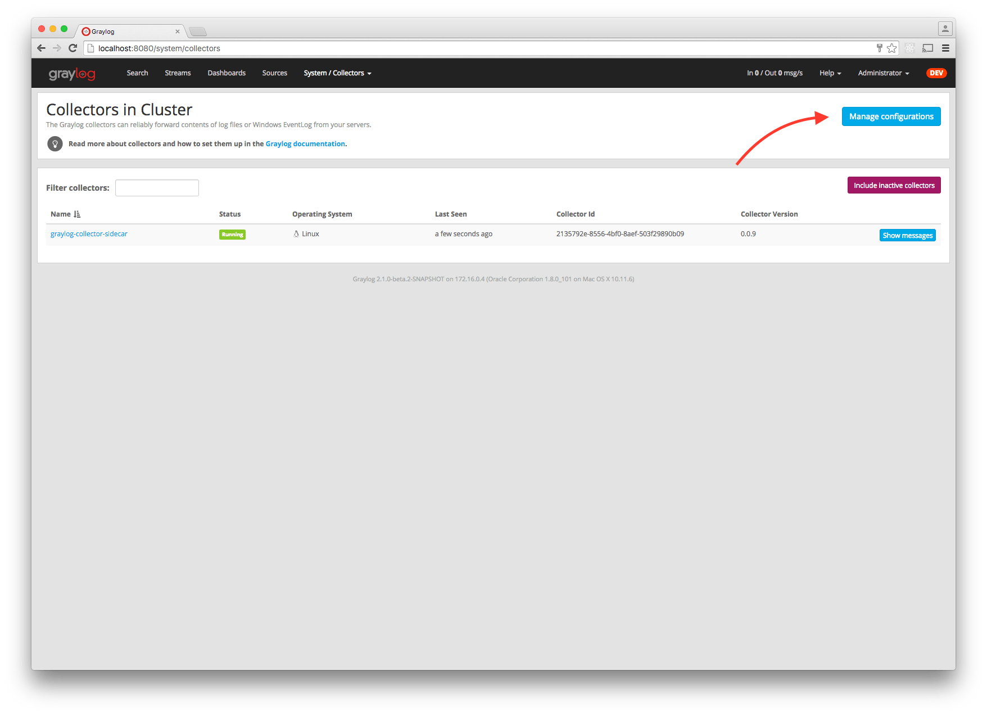The width and height of the screenshot is (987, 715).
Task: Go to Dashboards
Action: (x=227, y=73)
